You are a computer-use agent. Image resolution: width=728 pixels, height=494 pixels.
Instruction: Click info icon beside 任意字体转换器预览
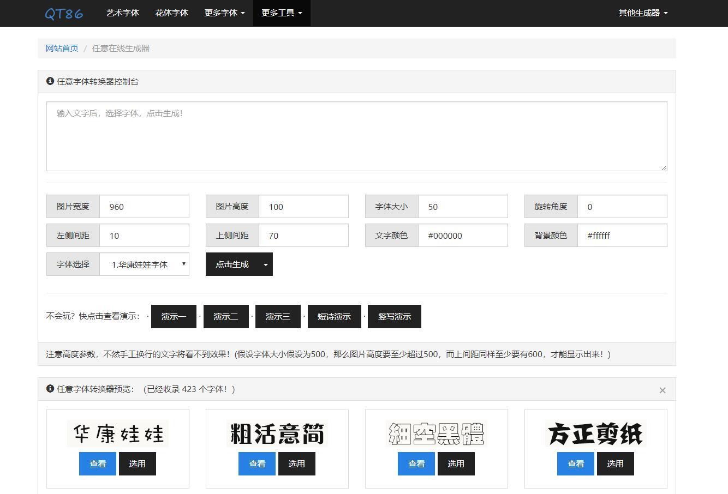coord(50,389)
